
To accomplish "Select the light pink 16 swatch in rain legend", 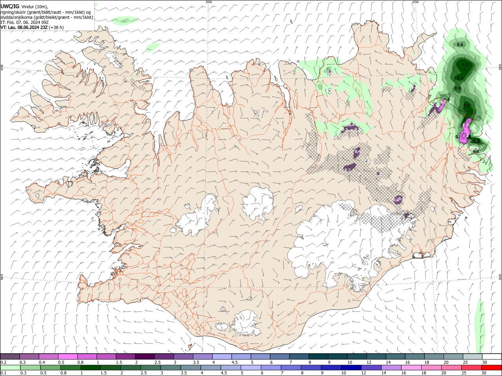I will click(411, 368).
